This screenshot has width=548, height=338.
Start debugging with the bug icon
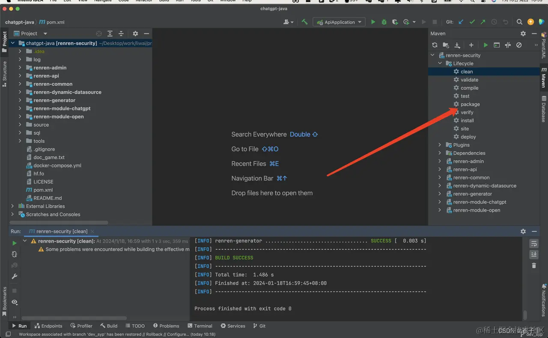384,22
